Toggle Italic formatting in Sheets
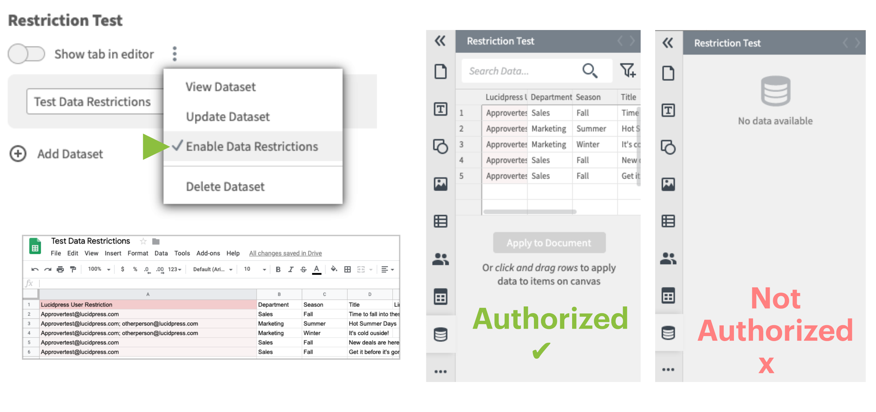 [x=291, y=269]
